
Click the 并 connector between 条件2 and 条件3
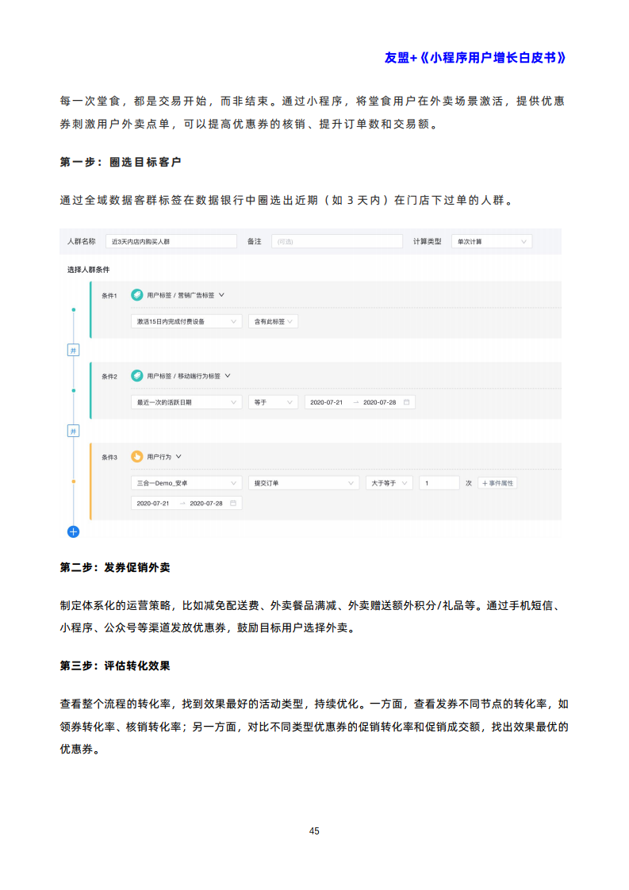pyautogui.click(x=73, y=432)
